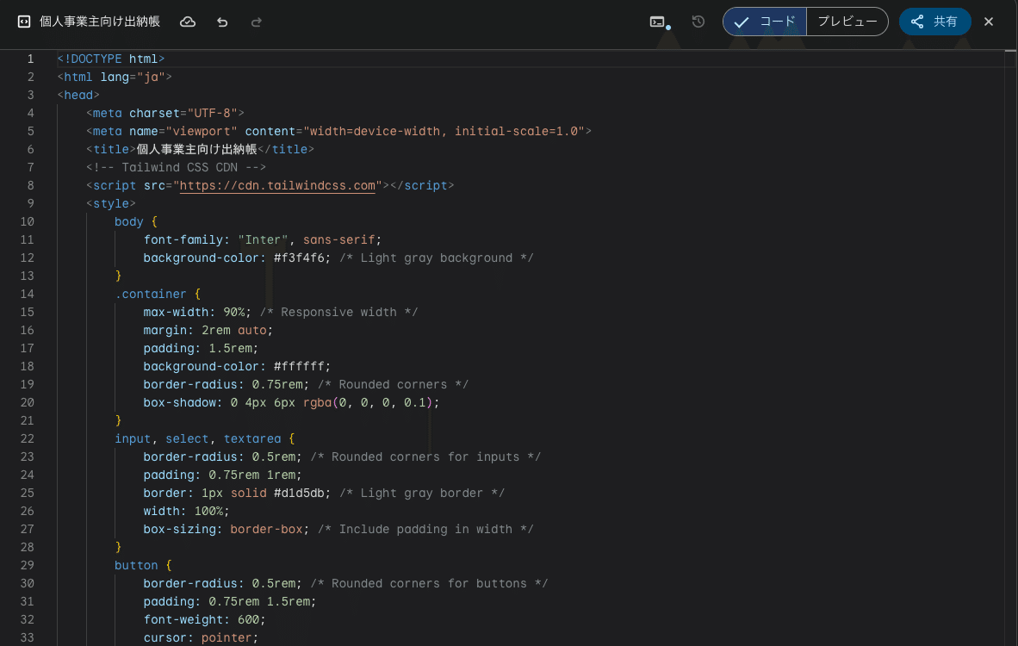Viewport: 1018px width, 646px height.
Task: Click the charset="UTF-8" meta line
Action: coord(164,114)
